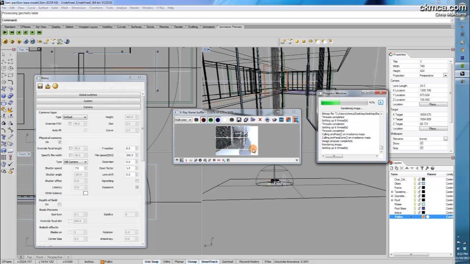Open layer filter funnel icon
470x264 pixels.
422,168
